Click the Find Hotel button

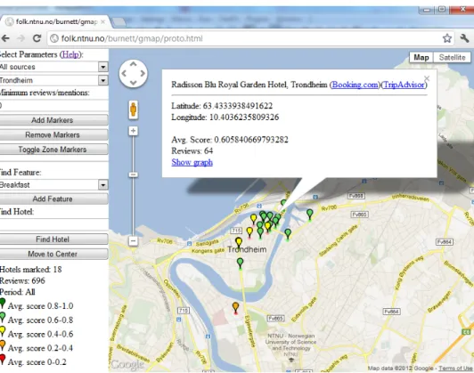(53, 239)
